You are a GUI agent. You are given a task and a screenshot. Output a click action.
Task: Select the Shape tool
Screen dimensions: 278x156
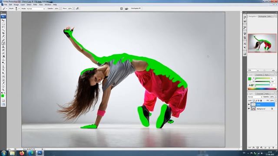coord(3,76)
